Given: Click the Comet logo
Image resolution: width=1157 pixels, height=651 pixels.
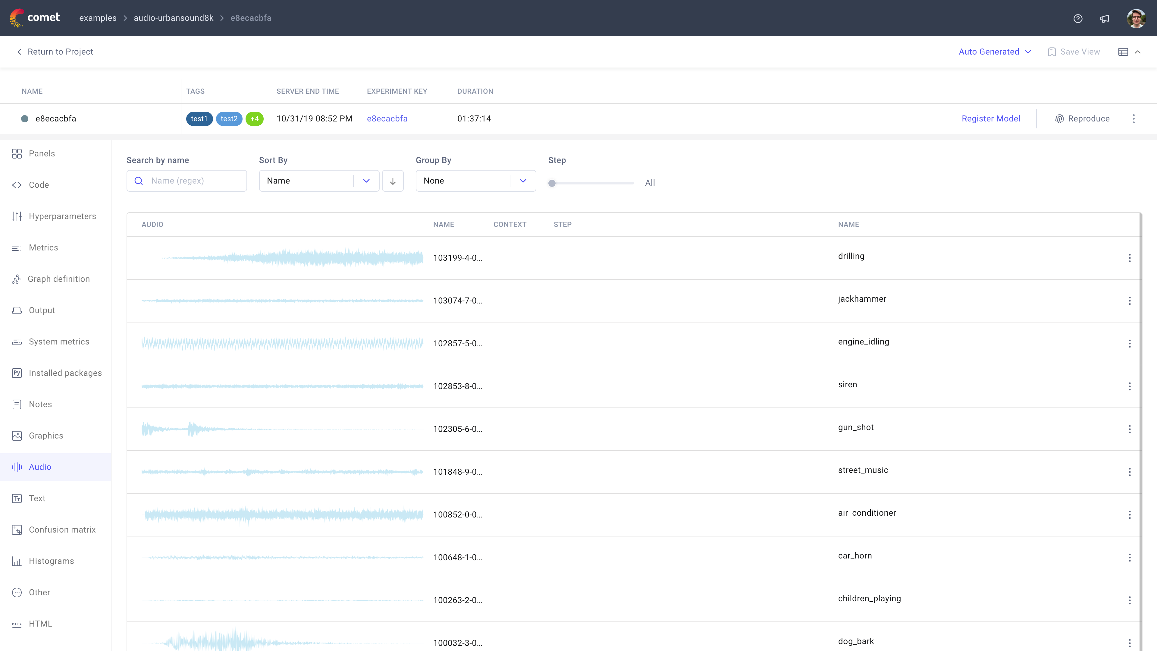Looking at the screenshot, I should click(x=35, y=17).
